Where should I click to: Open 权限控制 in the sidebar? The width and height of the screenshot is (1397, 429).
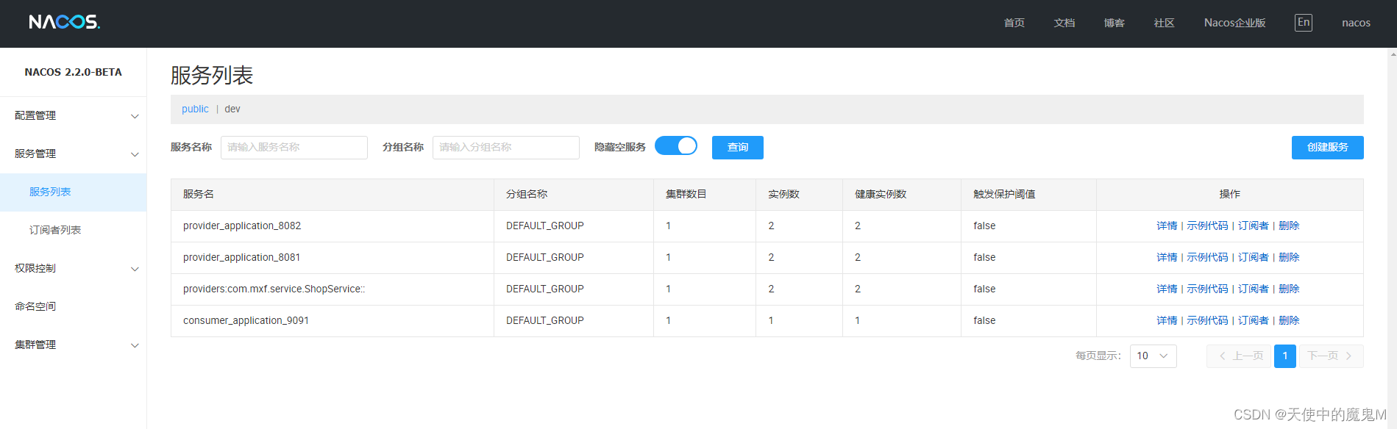pyautogui.click(x=35, y=268)
